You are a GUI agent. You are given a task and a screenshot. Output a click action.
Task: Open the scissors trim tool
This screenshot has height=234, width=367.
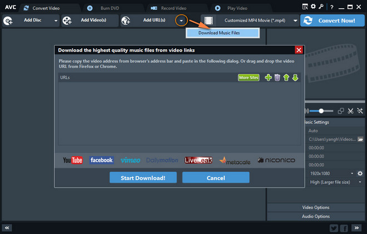click(x=350, y=111)
